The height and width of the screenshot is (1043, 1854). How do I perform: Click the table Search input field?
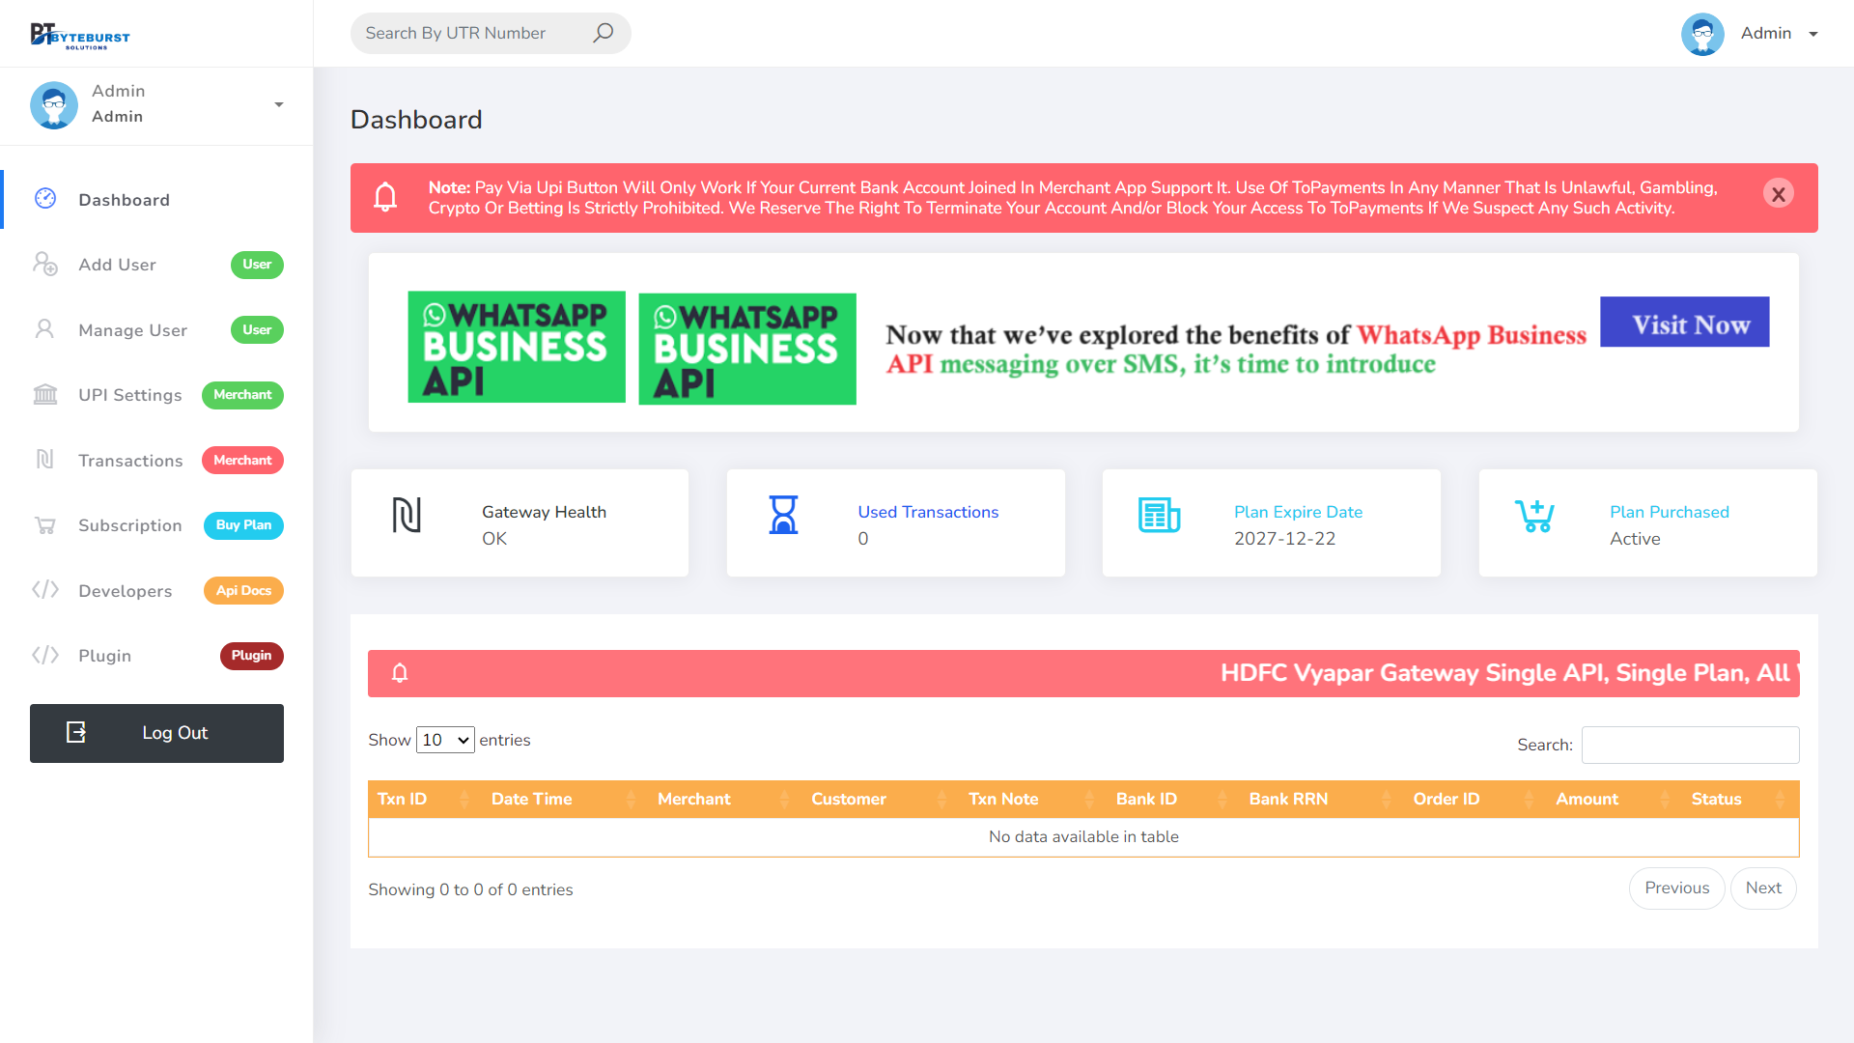1690,745
